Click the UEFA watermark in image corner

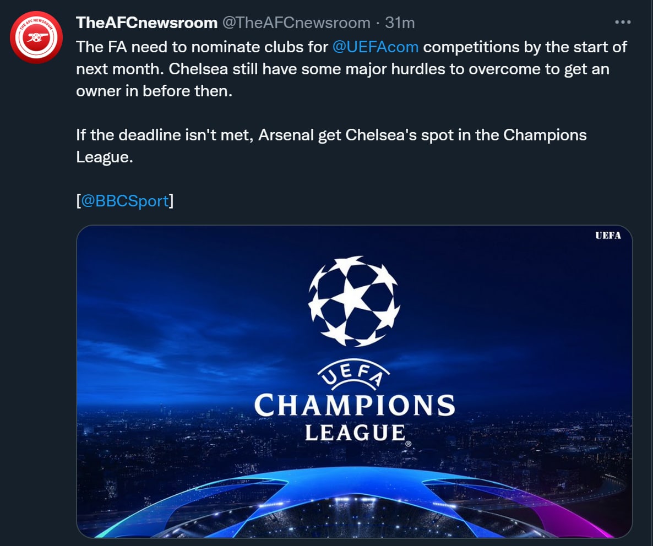[x=607, y=236]
